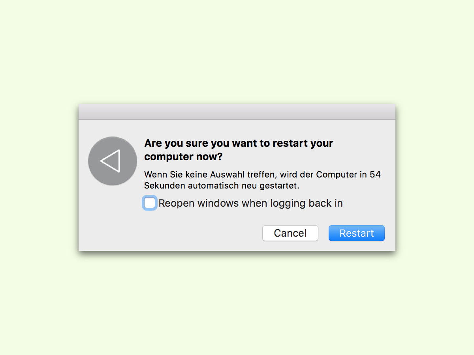Click the gray circular restart icon

[x=113, y=161]
